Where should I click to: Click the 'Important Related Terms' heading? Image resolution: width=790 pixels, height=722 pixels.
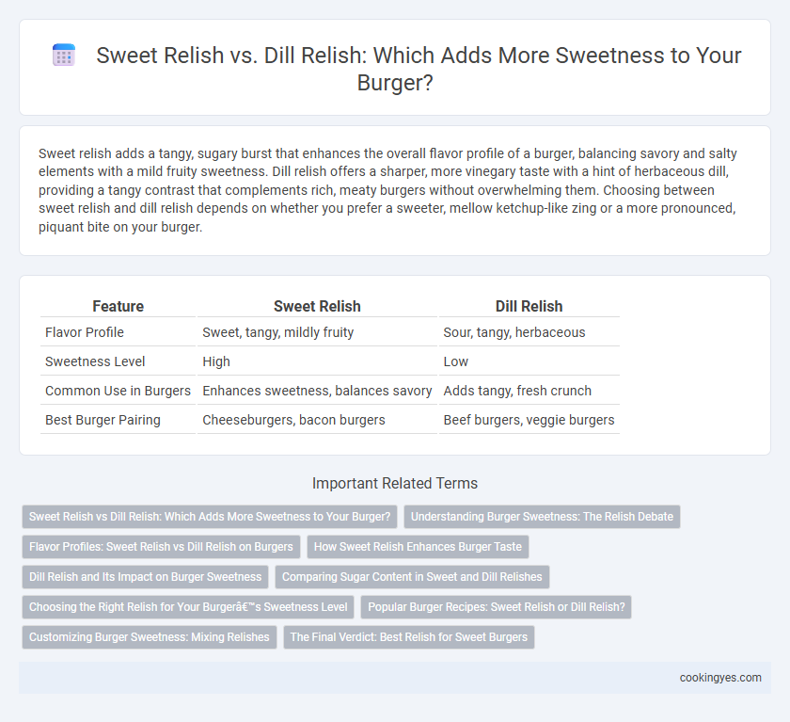394,483
